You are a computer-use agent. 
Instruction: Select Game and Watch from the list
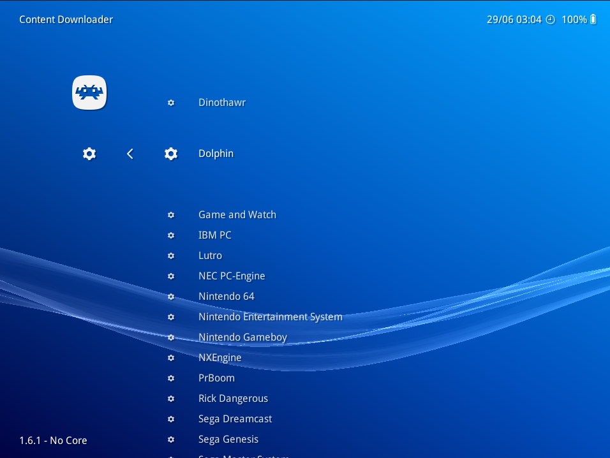[237, 214]
